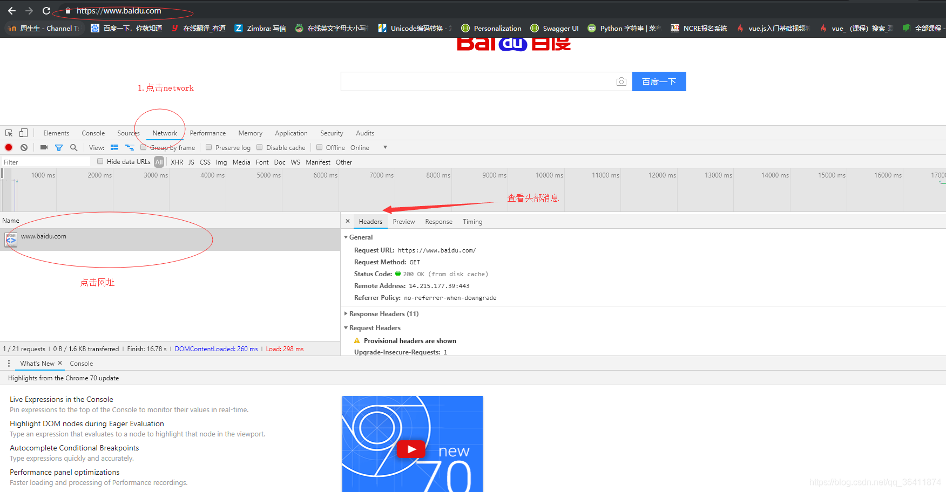Open the Online throttling dropdown
This screenshot has height=492, width=946.
click(x=369, y=147)
